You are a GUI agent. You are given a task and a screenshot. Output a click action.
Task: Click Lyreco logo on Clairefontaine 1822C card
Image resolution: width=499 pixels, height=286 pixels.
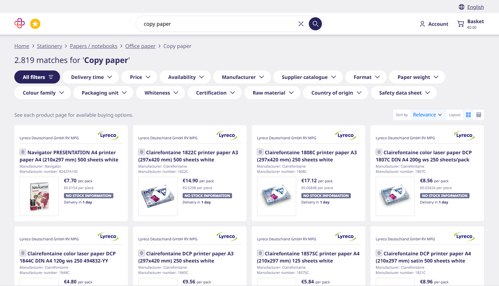227,136
